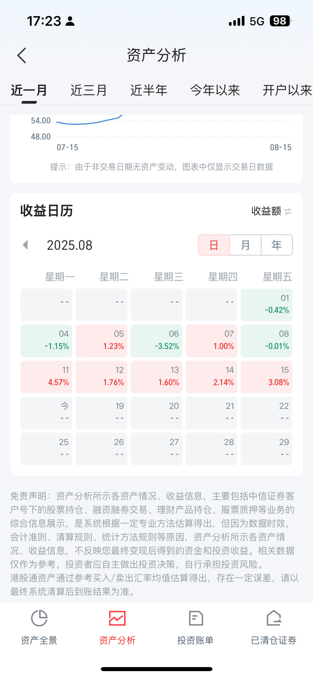Select the 日 view toggle
The image size is (313, 678).
[x=214, y=245]
